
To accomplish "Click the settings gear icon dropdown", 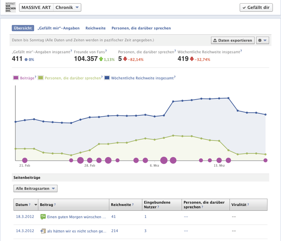I will (x=263, y=41).
